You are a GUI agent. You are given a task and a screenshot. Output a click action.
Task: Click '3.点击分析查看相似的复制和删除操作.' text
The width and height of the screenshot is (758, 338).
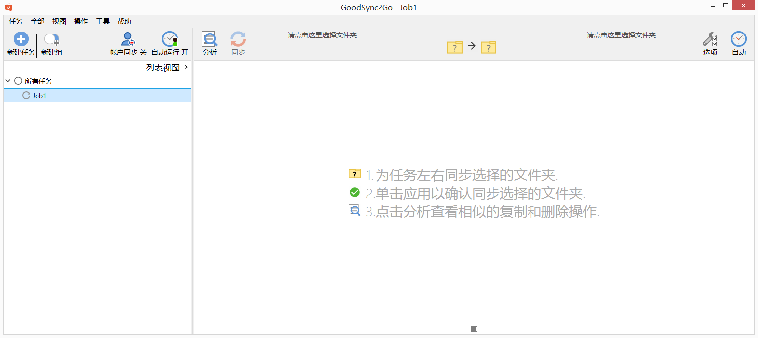click(483, 212)
